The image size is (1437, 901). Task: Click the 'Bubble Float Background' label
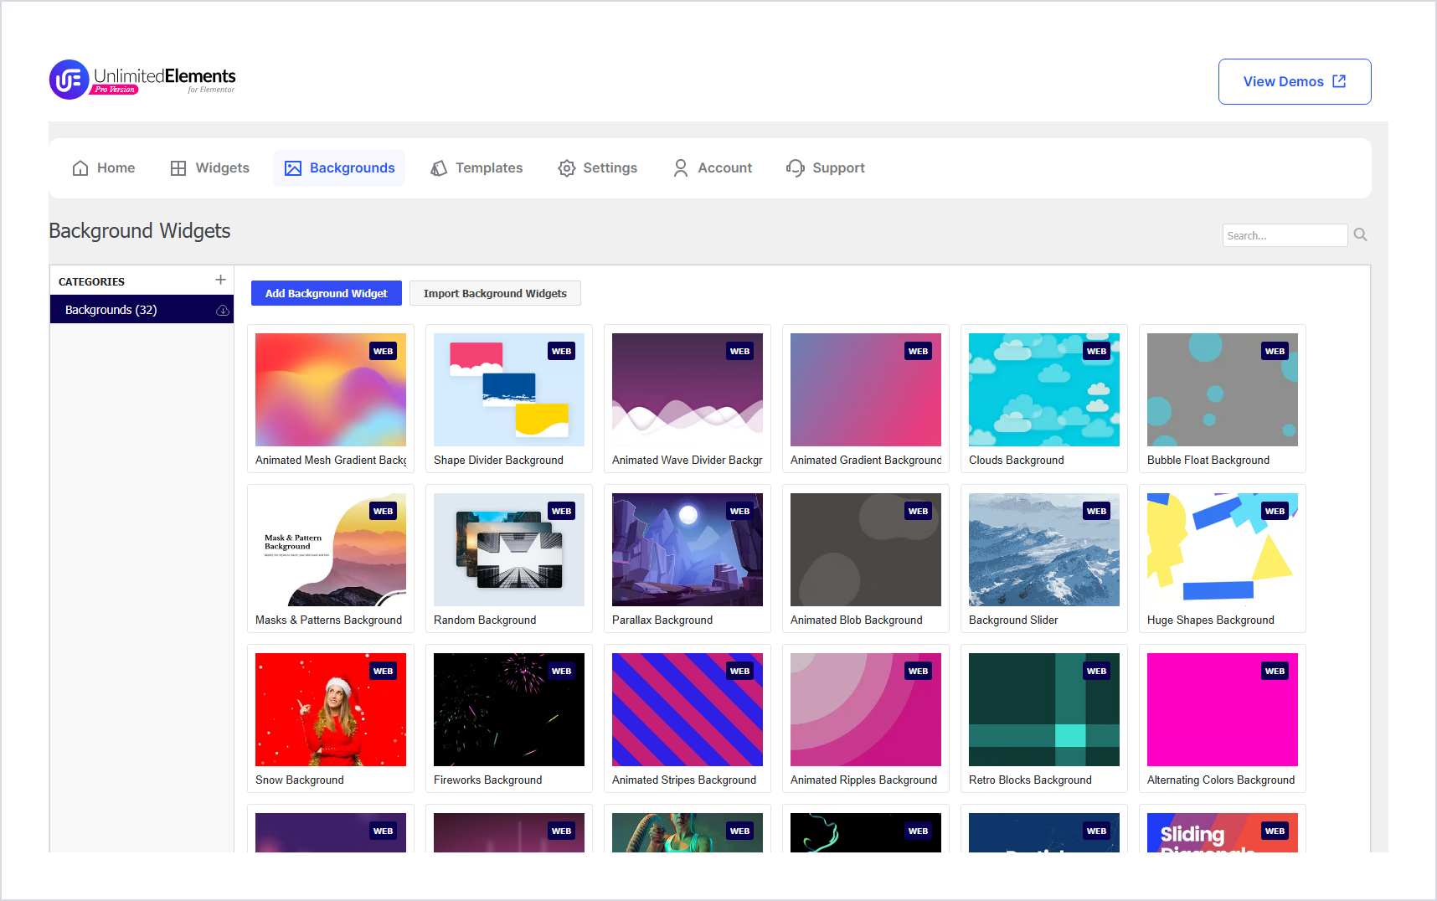coord(1208,461)
